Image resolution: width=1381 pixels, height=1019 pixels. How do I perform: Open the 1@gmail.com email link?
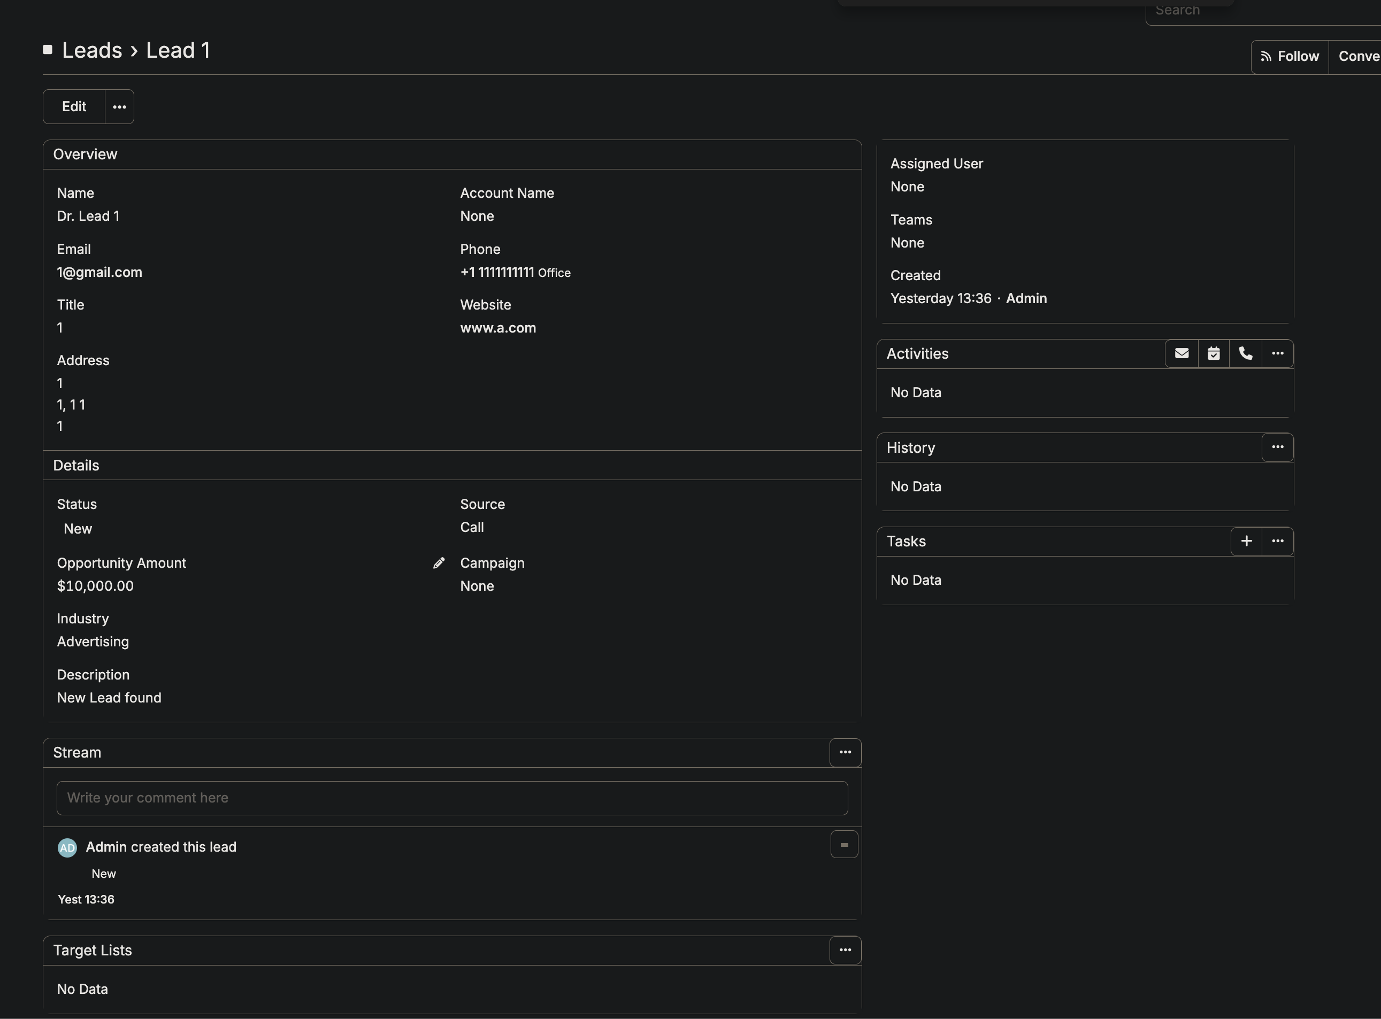pyautogui.click(x=99, y=272)
